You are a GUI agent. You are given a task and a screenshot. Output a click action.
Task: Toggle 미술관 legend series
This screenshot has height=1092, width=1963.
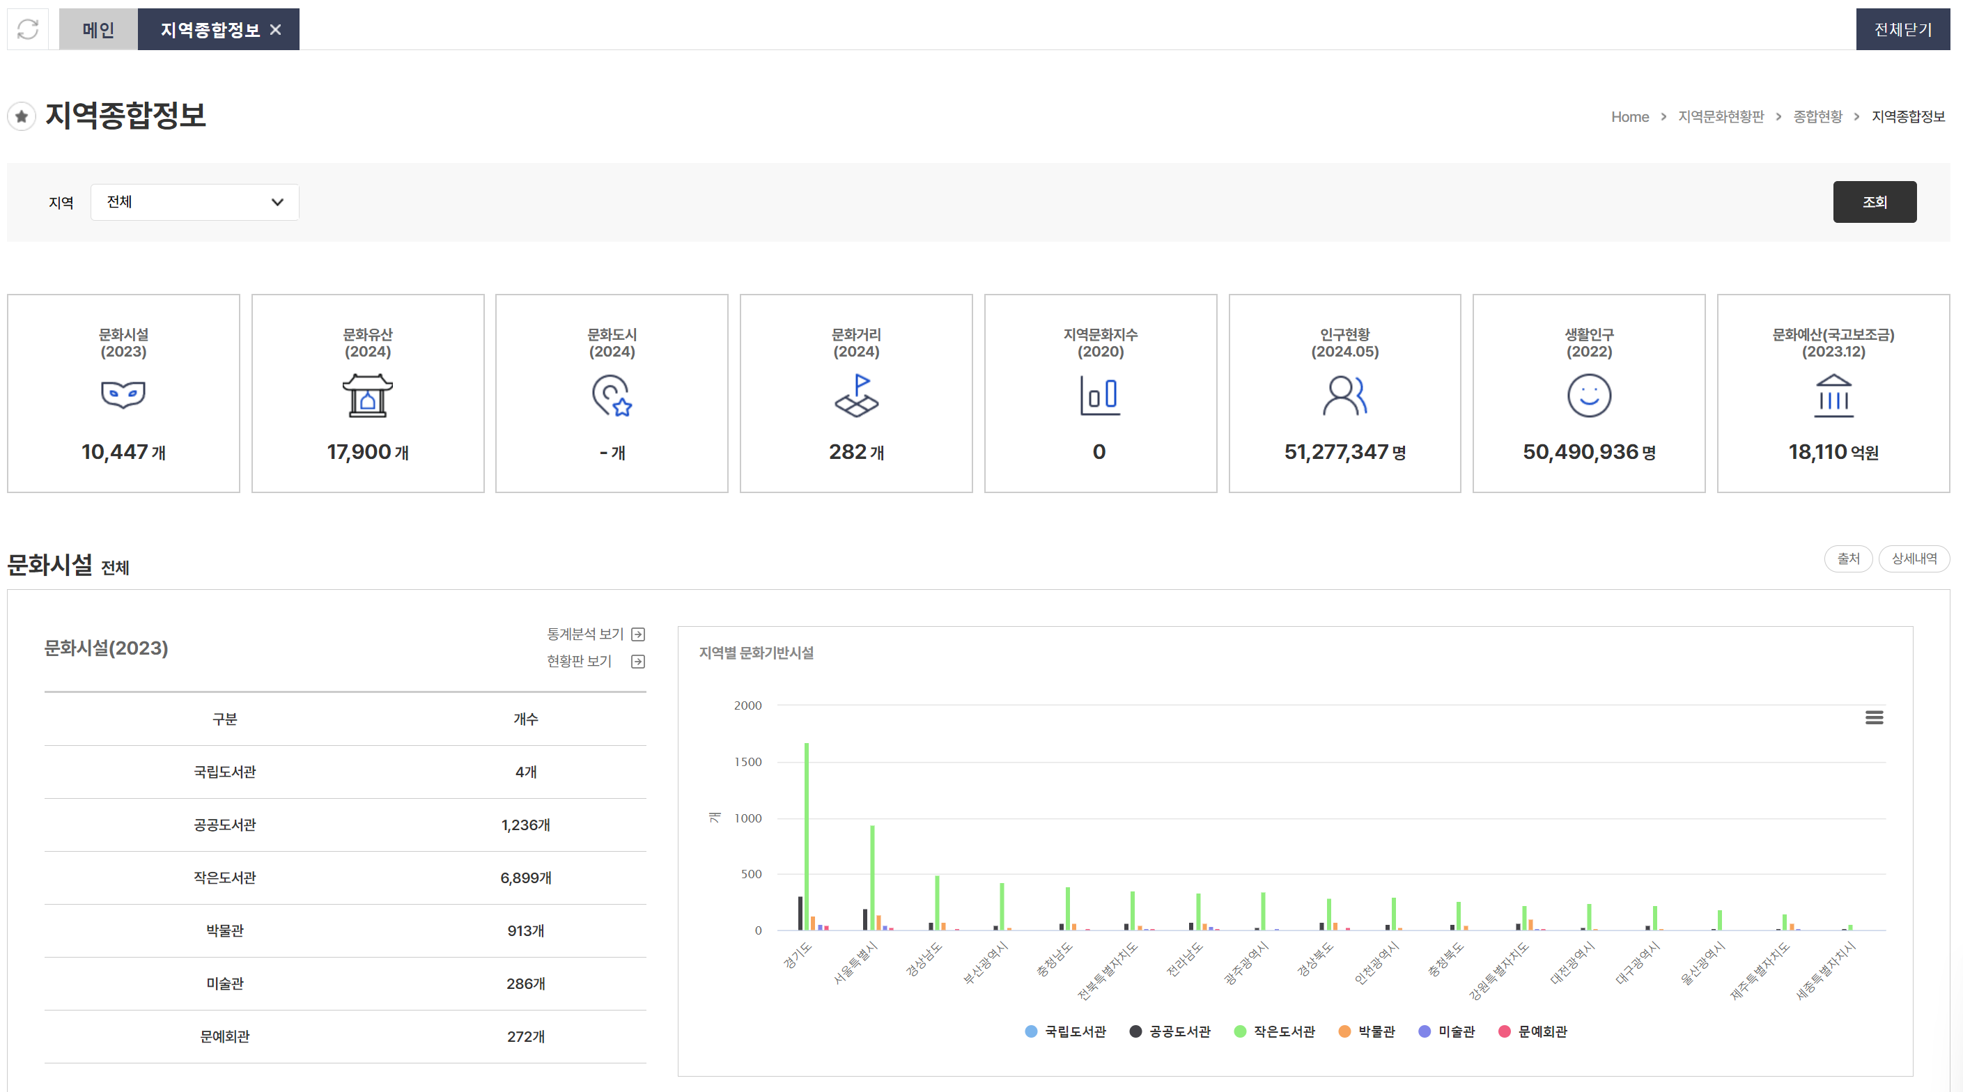(x=1446, y=1031)
